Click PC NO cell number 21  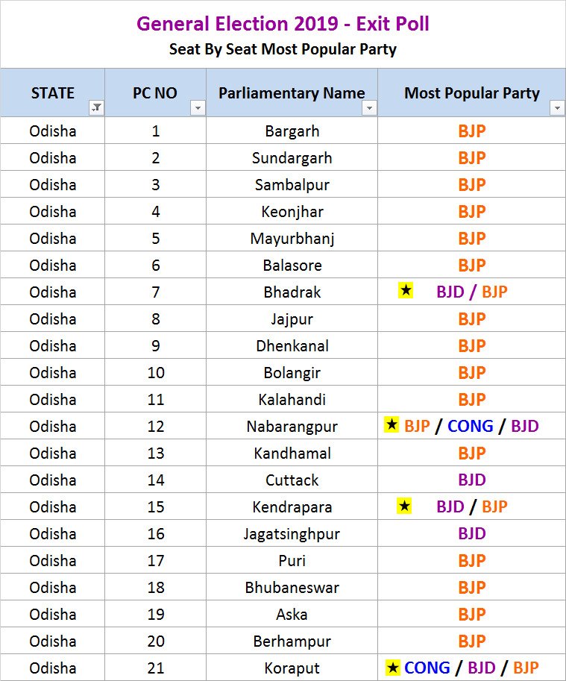pos(155,668)
